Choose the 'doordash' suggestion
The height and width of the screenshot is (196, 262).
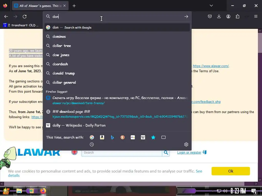117,64
